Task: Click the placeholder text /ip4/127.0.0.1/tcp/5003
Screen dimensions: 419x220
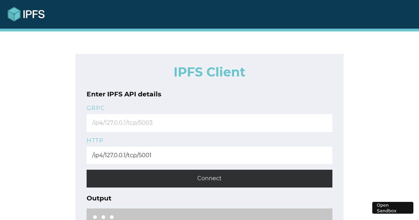Action: pyautogui.click(x=122, y=123)
